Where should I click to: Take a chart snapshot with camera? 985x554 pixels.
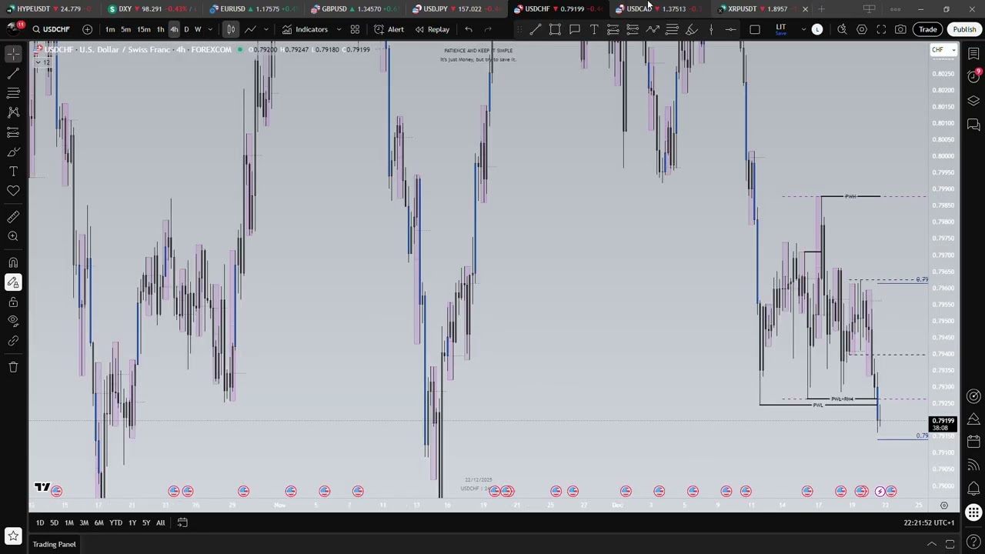pos(901,29)
